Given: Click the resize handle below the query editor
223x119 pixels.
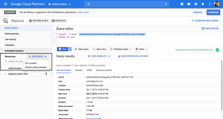Looking at the screenshot, I should (x=138, y=53).
